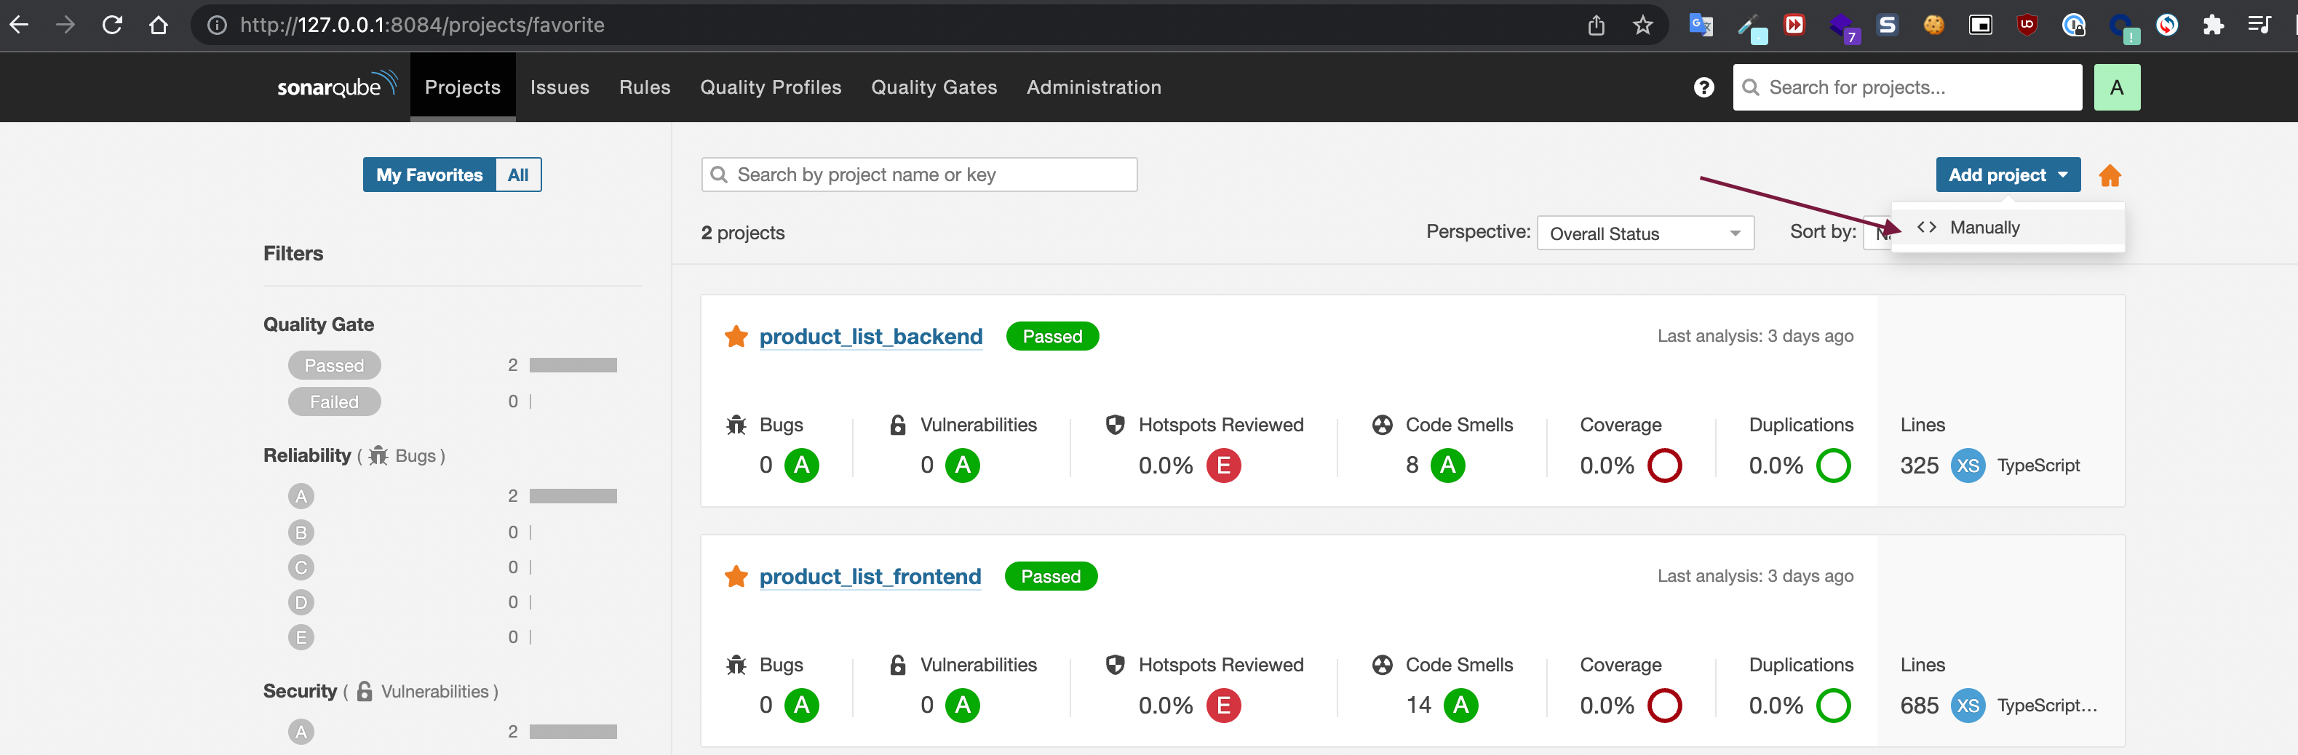
Task: Select the Vulnerabilities lock icon on product_list_backend
Action: tap(896, 424)
